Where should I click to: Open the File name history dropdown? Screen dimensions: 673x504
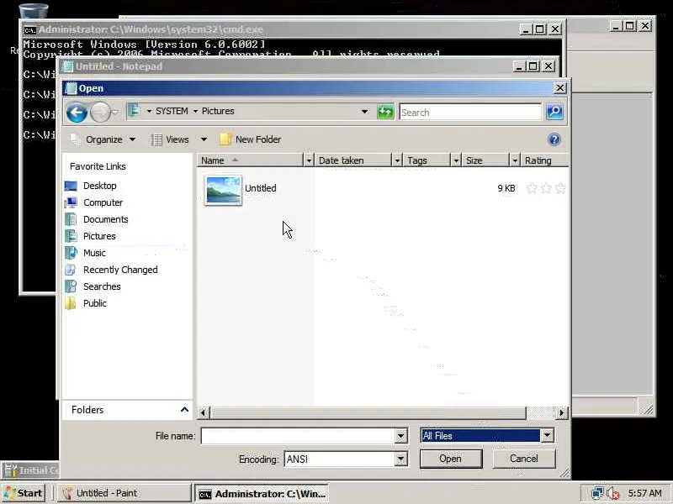[x=400, y=436]
